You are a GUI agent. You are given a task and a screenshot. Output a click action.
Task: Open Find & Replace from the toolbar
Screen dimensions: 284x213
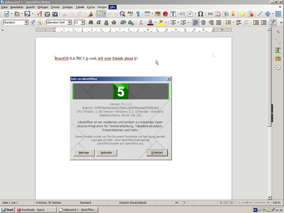(122, 14)
